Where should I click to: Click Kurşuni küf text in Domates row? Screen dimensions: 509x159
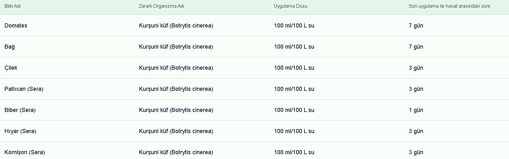(x=176, y=26)
